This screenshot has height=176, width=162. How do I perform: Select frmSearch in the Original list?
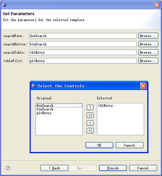(x=59, y=105)
